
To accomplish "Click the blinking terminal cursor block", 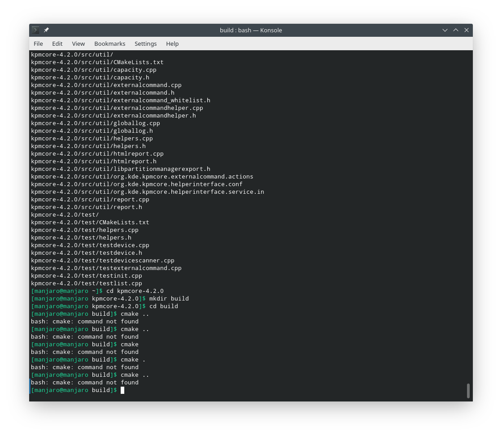I will (x=122, y=390).
